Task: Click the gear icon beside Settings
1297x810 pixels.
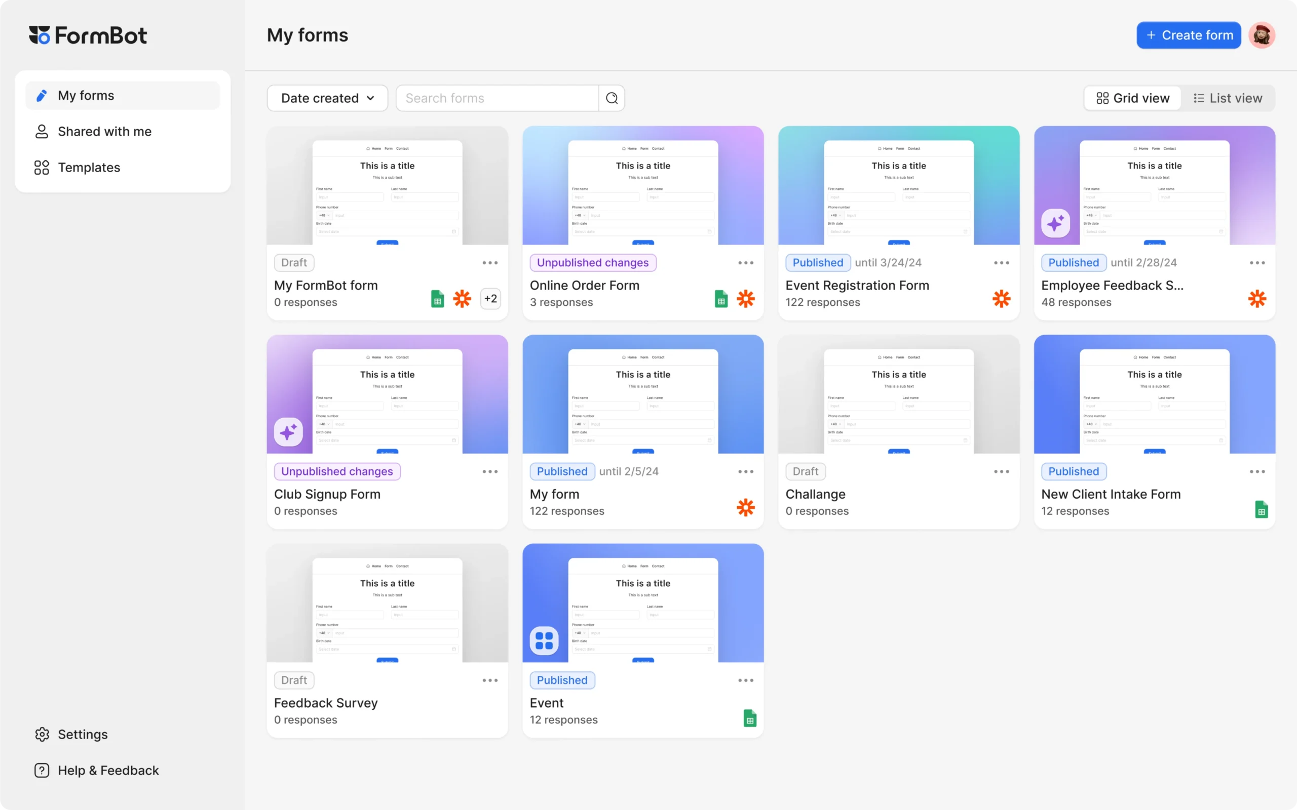Action: click(42, 734)
